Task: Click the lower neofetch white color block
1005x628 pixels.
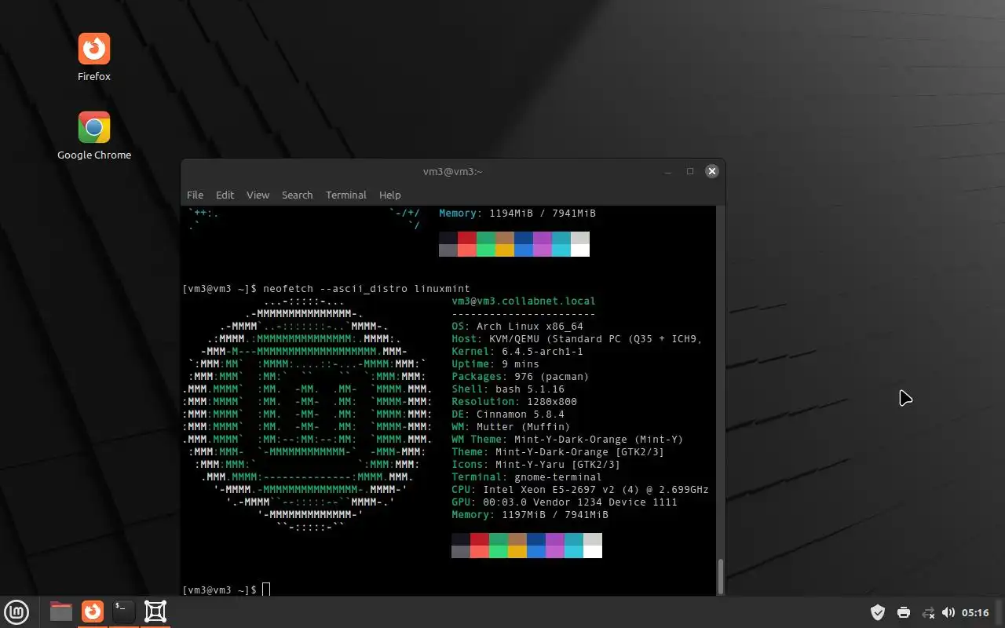Action: [593, 552]
